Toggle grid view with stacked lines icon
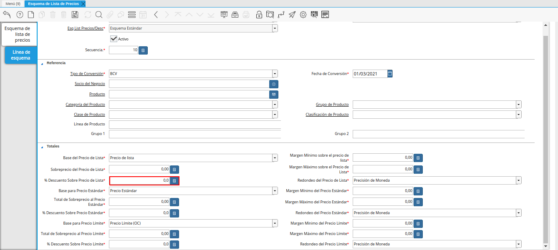This screenshot has height=250, width=558. click(132, 15)
